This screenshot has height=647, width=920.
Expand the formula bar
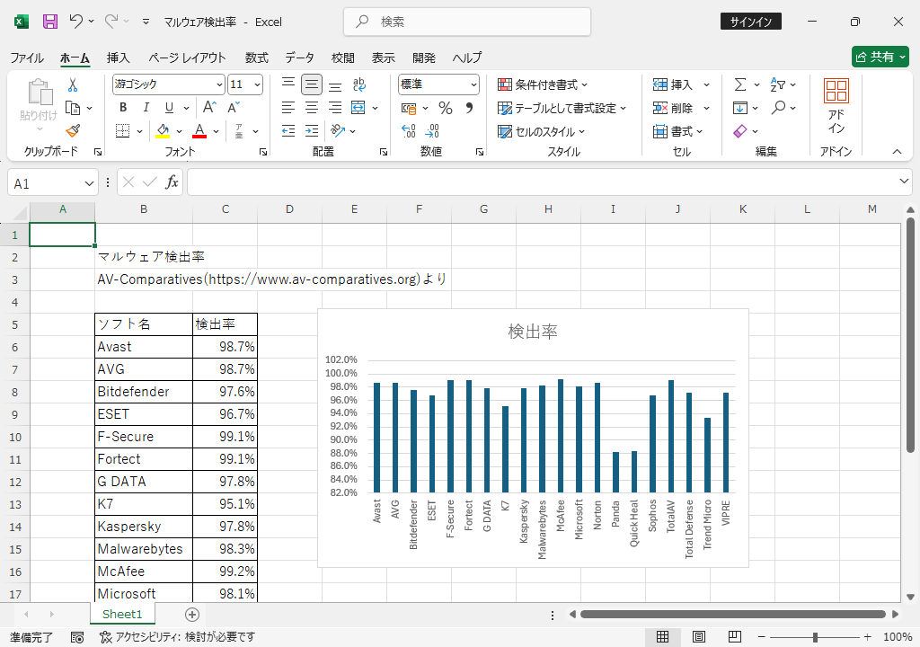(904, 182)
